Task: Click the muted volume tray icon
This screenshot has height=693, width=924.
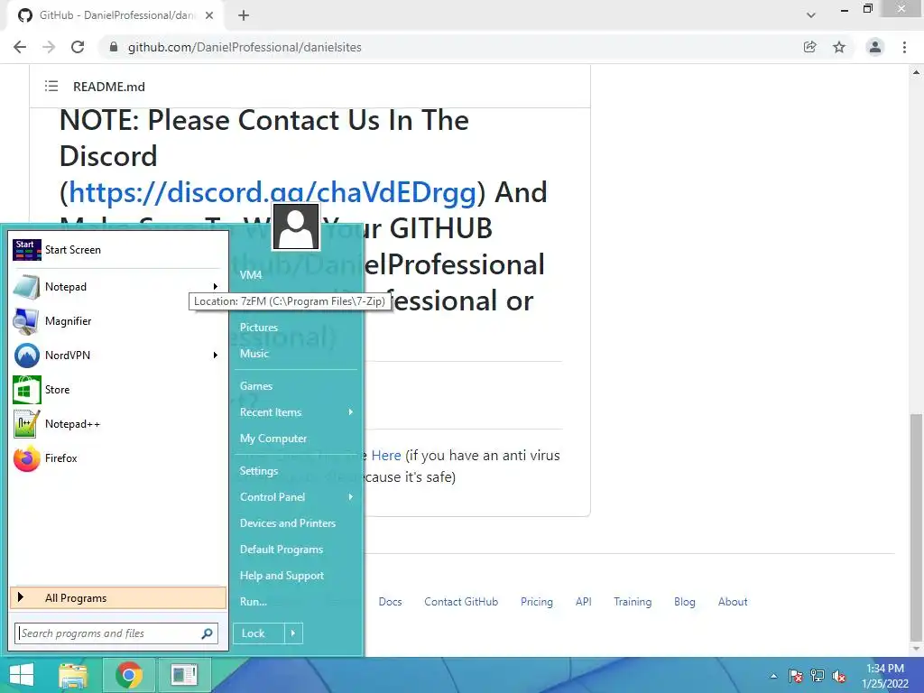Action: pos(839,676)
